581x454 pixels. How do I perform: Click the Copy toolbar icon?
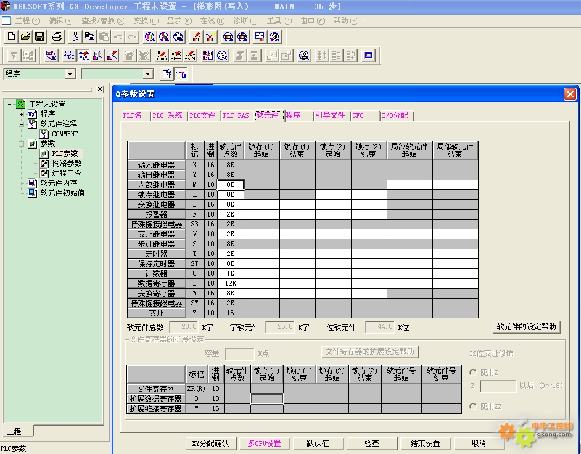pos(89,36)
